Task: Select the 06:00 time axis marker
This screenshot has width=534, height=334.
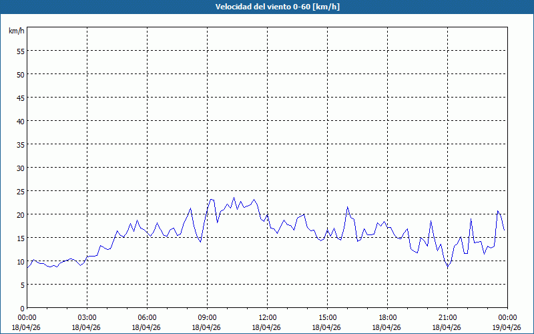Action: click(x=147, y=317)
